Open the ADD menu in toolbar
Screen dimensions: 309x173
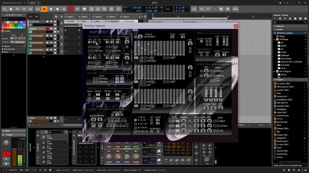coord(194,9)
